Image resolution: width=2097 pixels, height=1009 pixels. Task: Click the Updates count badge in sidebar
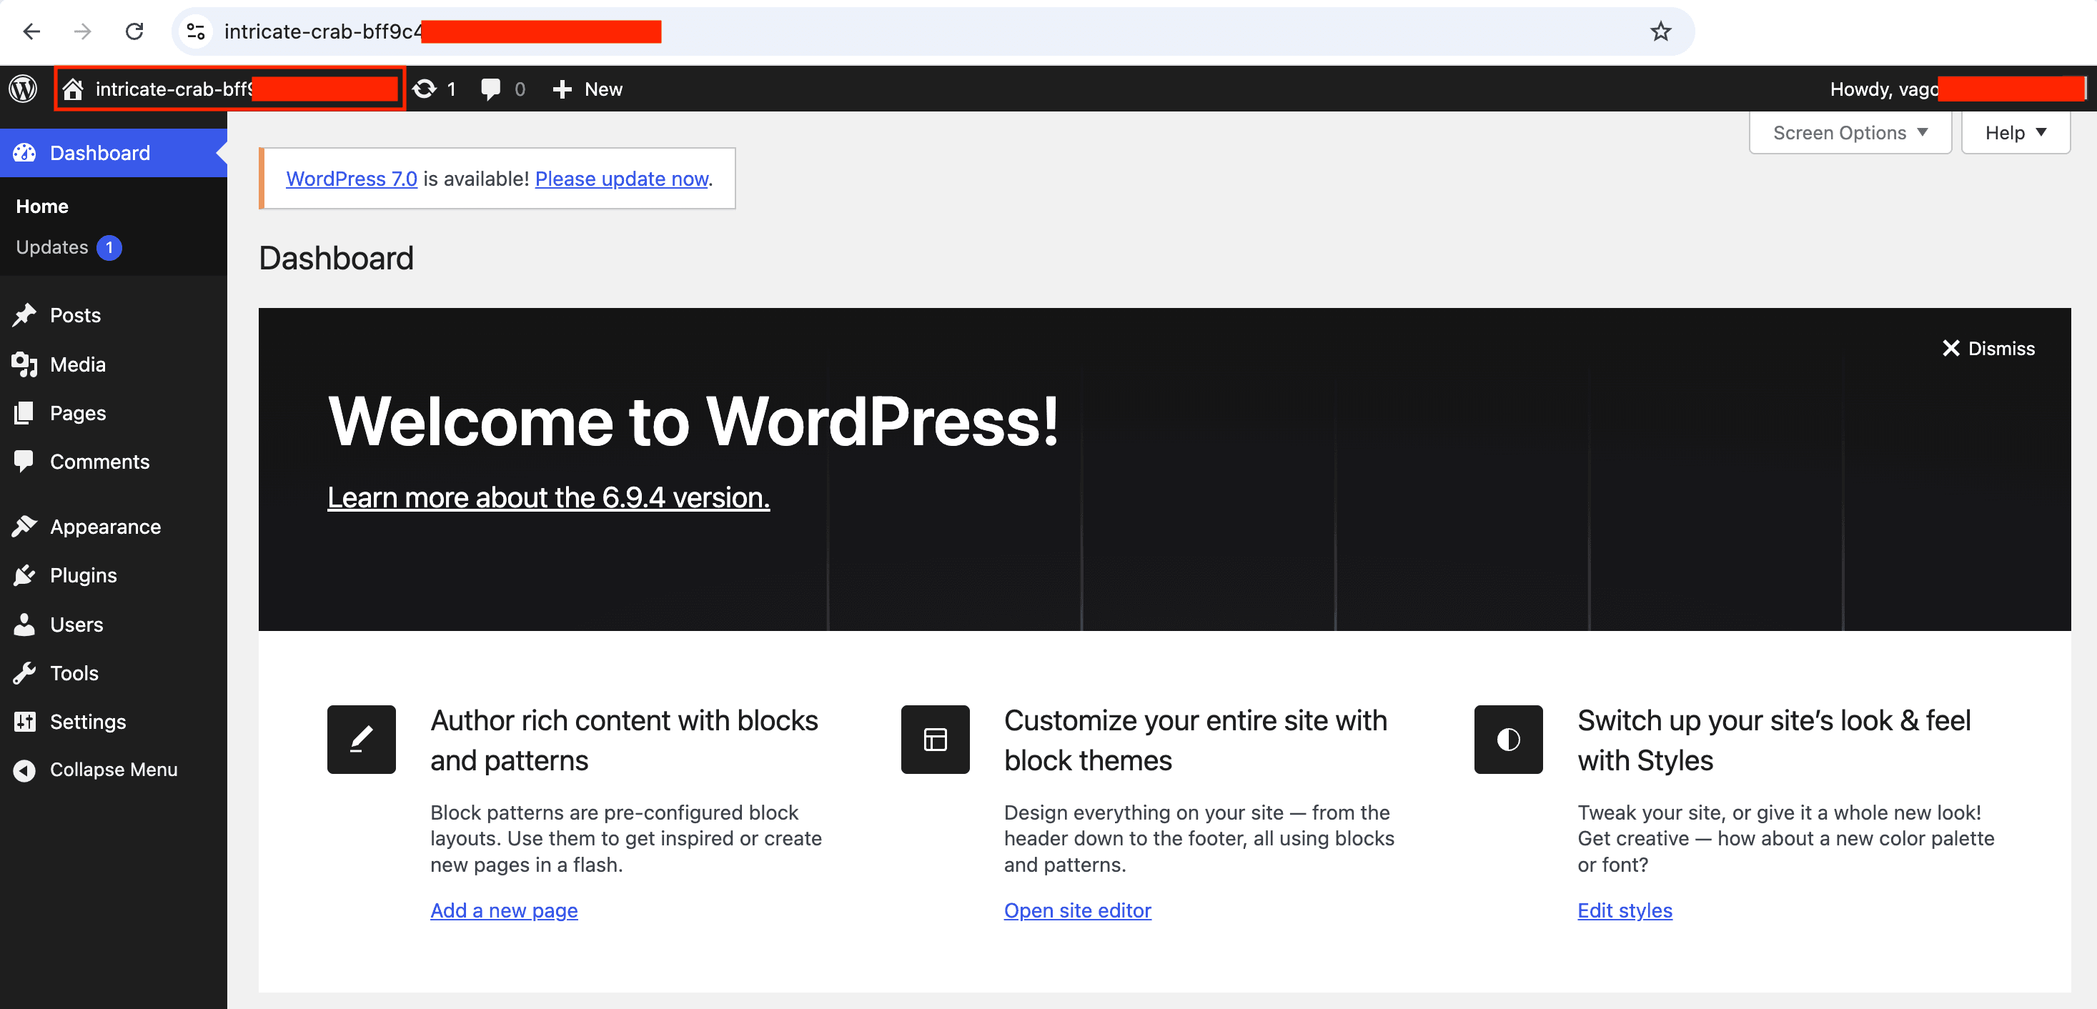pyautogui.click(x=109, y=247)
